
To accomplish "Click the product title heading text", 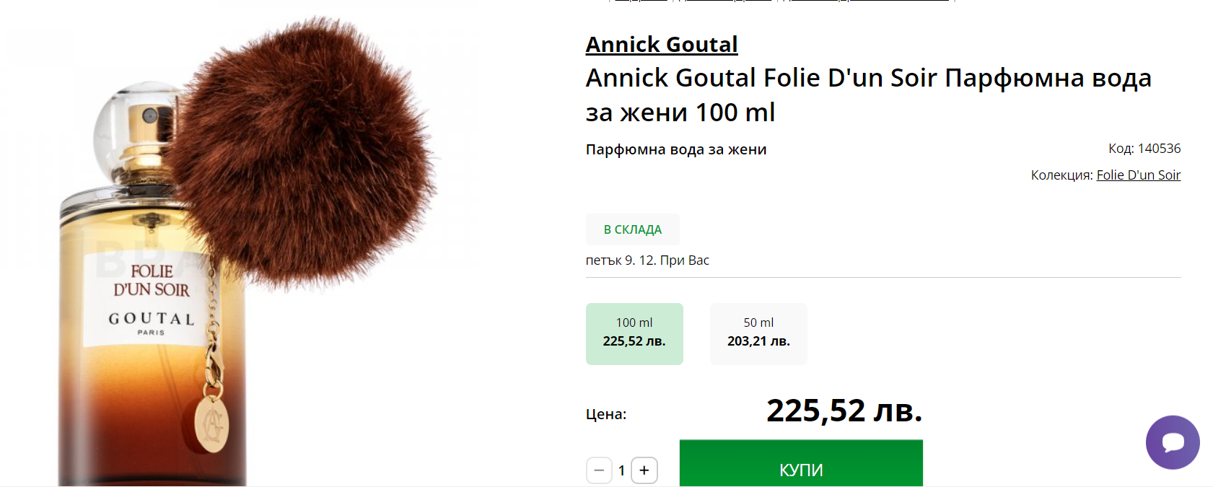I will 869,95.
